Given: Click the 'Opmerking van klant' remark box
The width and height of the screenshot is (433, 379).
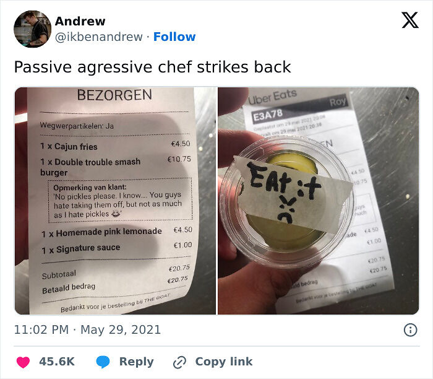Looking at the screenshot, I should coord(120,200).
